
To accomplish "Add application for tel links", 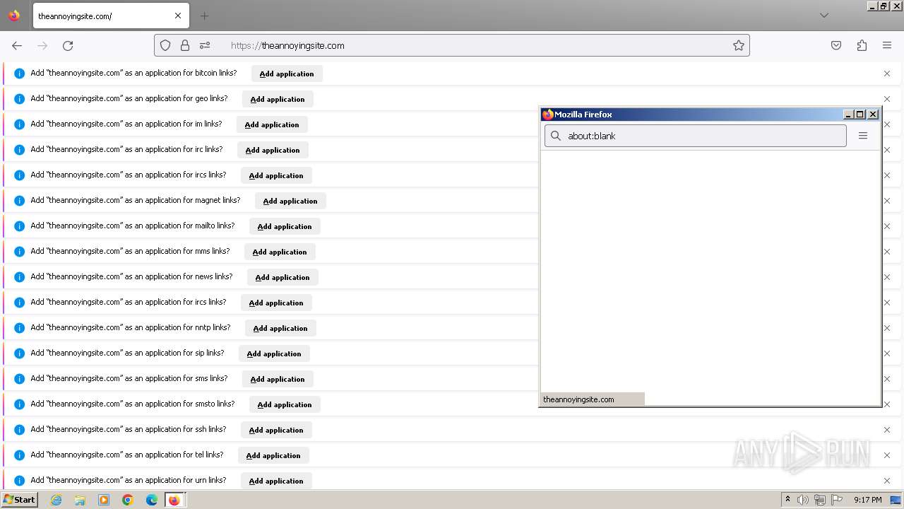I will click(273, 455).
